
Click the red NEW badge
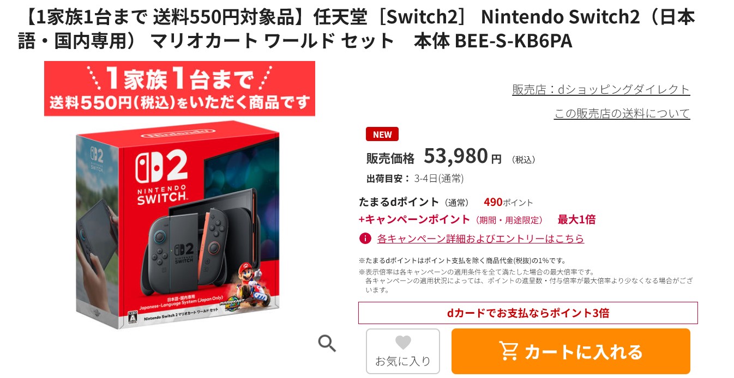click(x=382, y=134)
